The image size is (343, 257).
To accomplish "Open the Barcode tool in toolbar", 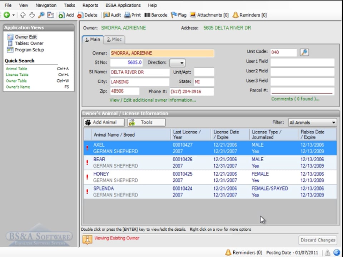I will [156, 15].
